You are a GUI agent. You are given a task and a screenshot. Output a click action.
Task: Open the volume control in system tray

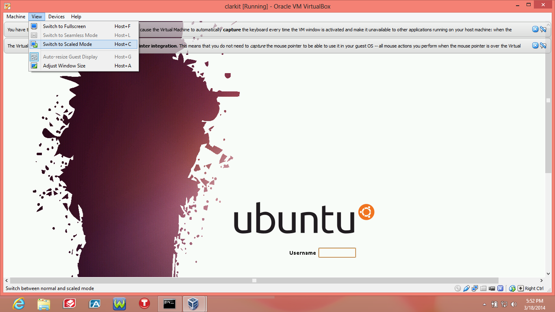514,304
